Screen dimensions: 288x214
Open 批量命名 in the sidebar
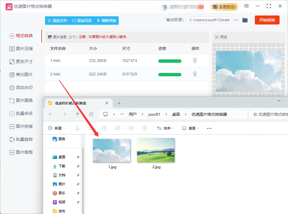(21, 113)
